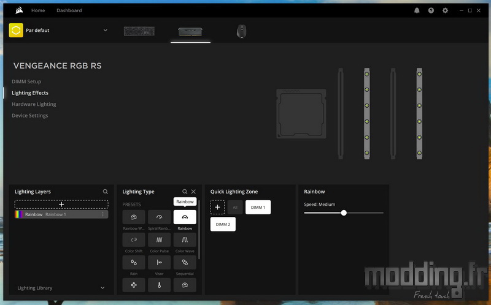This screenshot has height=305, width=491.
Task: Go to the Dashboard tab
Action: click(69, 10)
